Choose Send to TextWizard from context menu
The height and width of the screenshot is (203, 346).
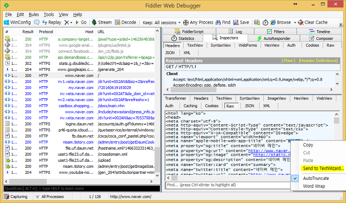tap(323, 168)
